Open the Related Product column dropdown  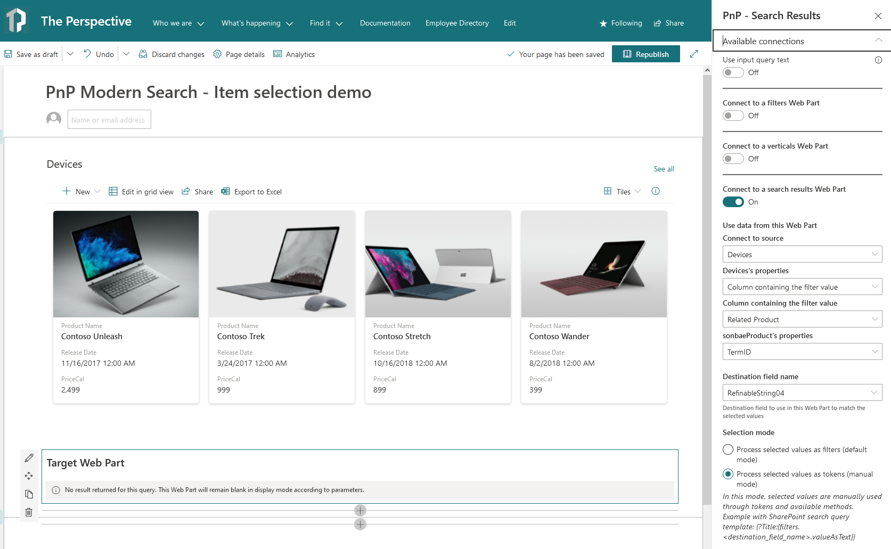pyautogui.click(x=802, y=319)
